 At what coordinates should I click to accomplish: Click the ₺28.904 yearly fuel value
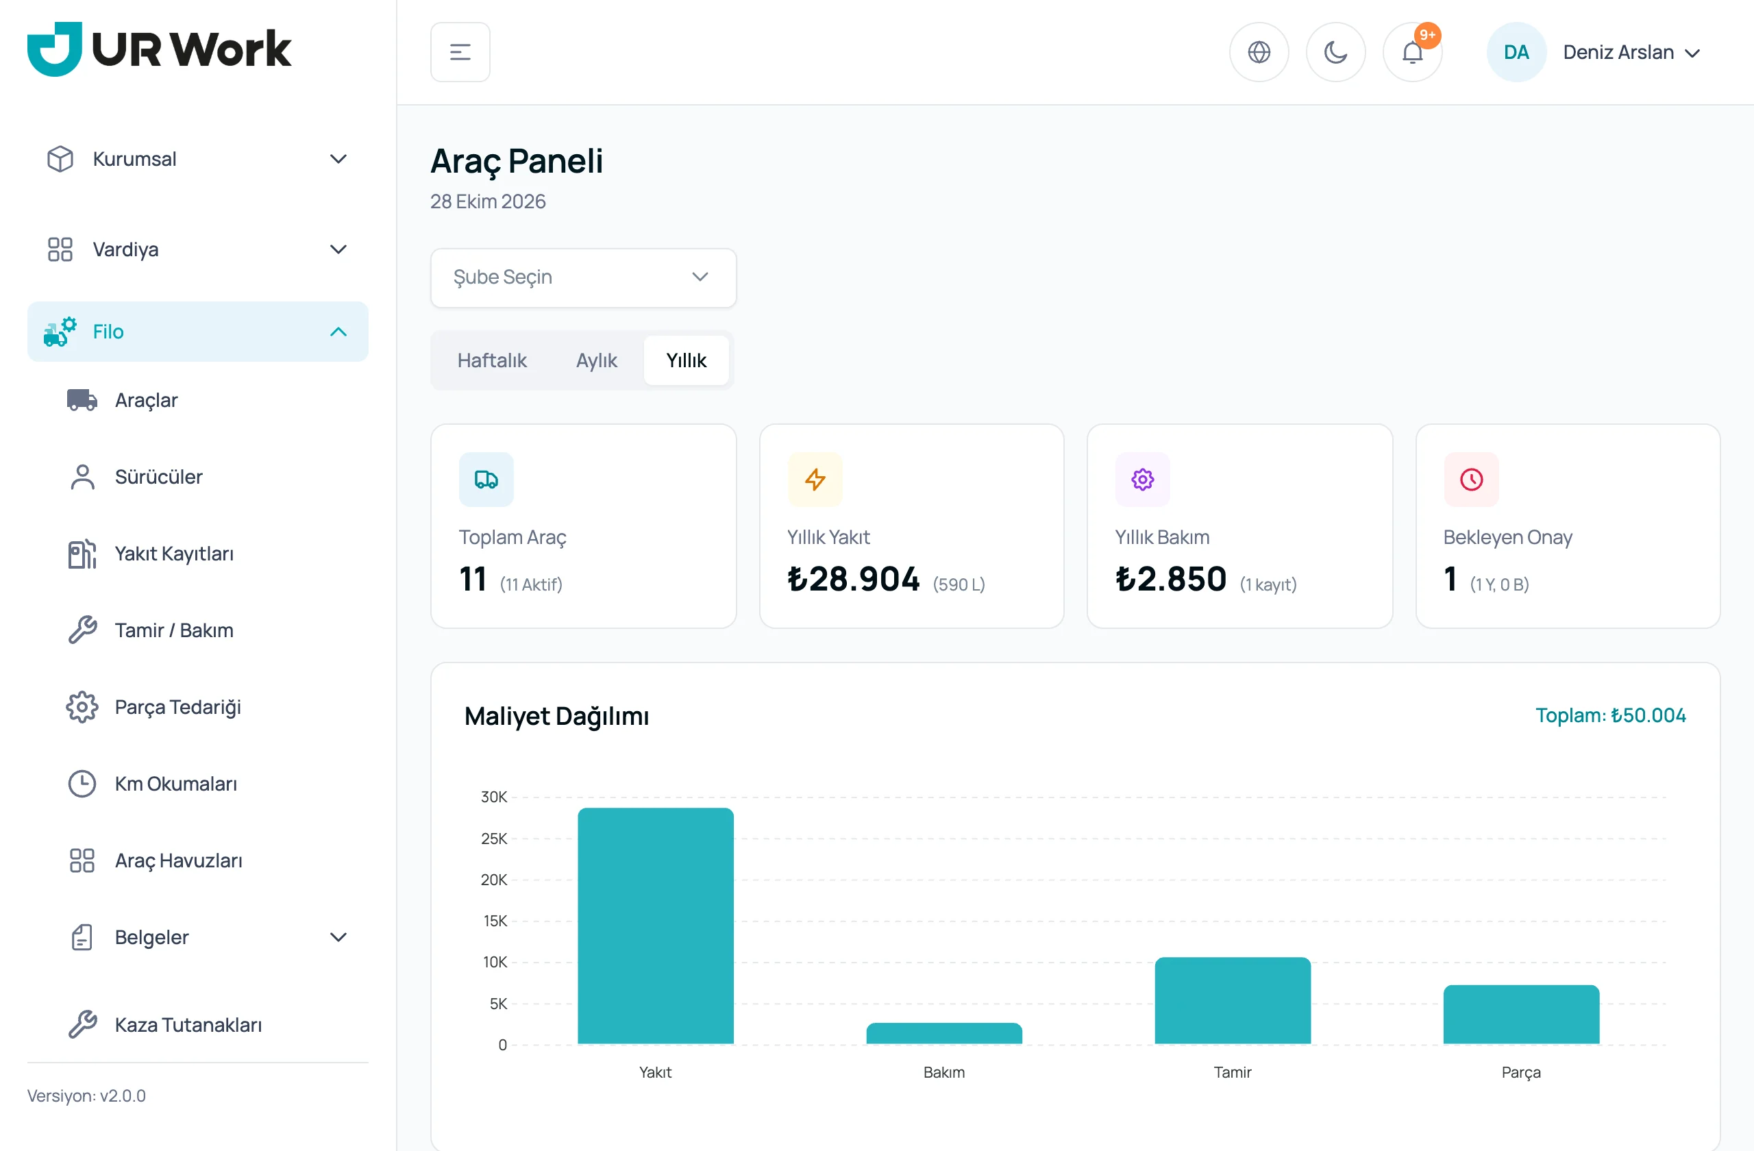[854, 579]
